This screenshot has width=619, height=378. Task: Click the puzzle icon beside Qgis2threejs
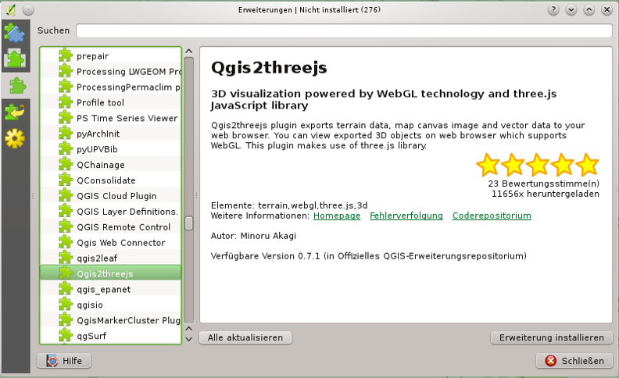point(66,273)
